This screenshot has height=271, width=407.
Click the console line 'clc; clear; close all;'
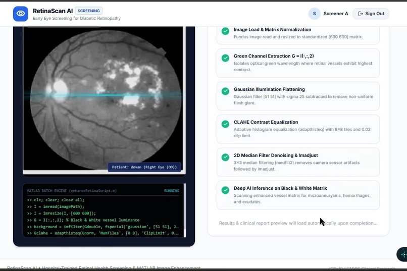[56, 200]
